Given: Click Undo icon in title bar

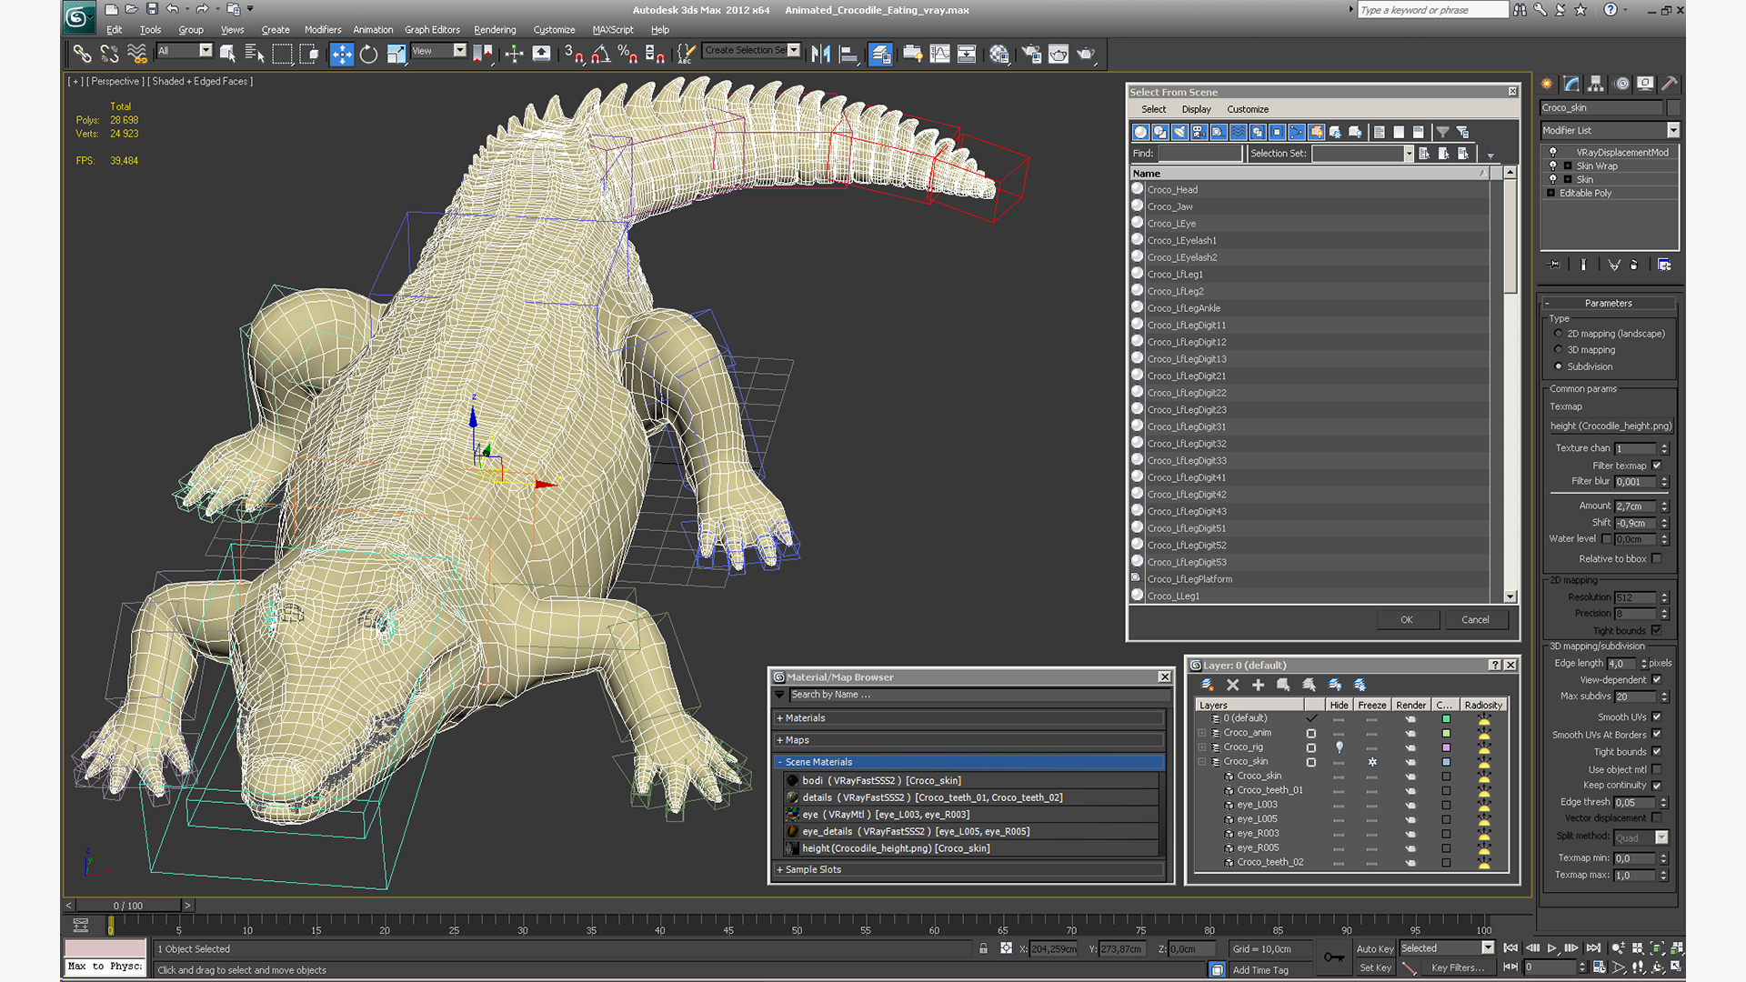Looking at the screenshot, I should pos(172,9).
